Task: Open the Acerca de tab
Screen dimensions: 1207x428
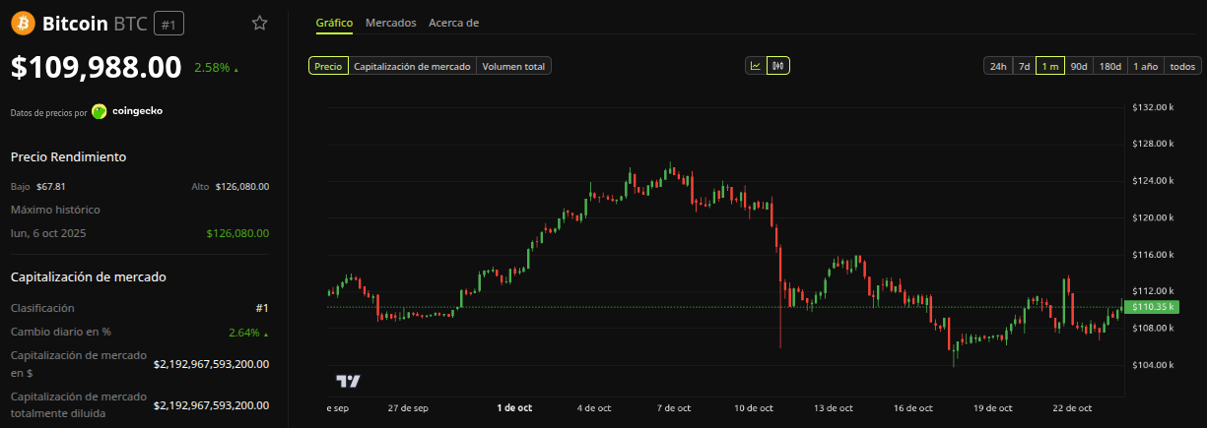Action: [454, 22]
